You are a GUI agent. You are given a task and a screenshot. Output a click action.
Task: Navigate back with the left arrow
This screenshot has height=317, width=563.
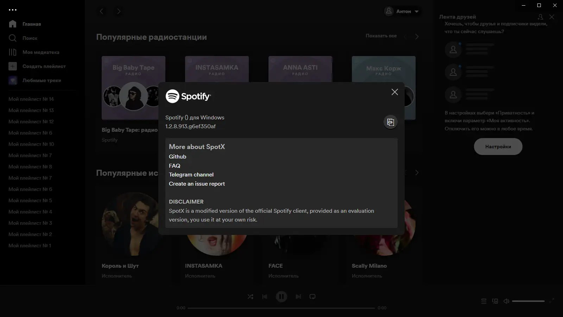102,11
